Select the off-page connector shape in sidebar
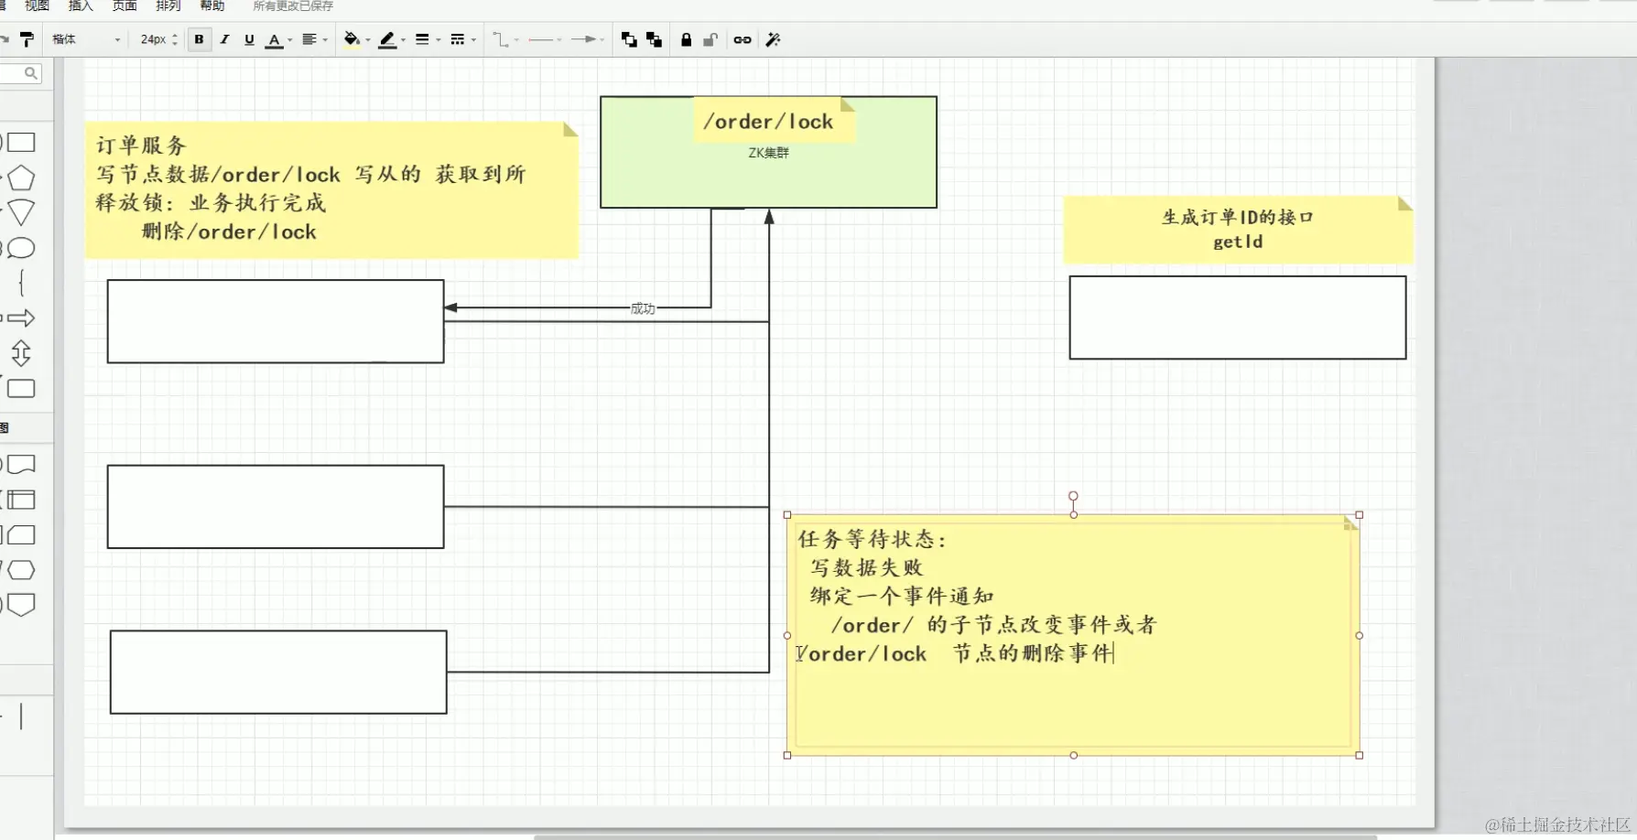 click(x=21, y=605)
